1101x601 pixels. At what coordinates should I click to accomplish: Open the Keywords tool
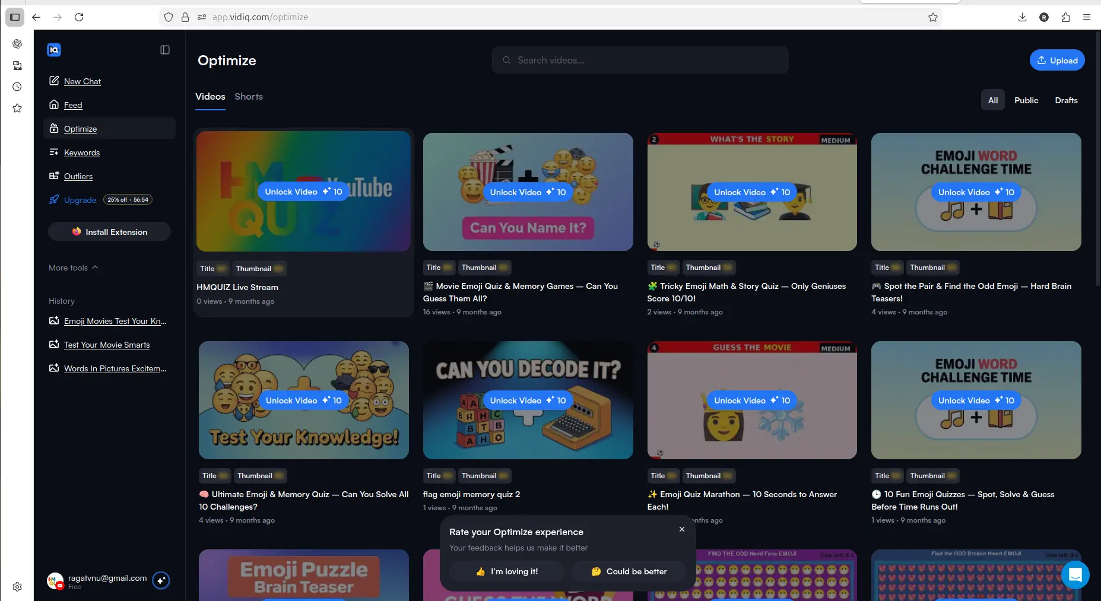81,152
